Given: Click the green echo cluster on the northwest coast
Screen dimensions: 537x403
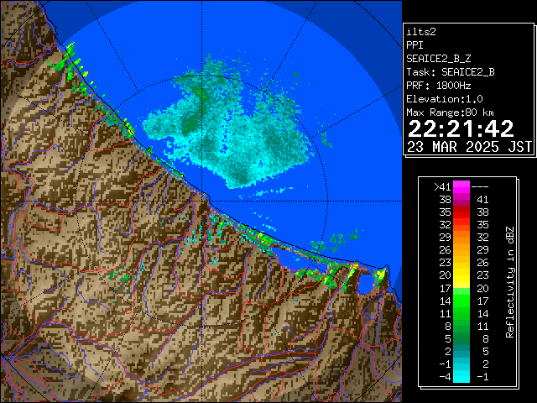Looking at the screenshot, I should click(69, 61).
